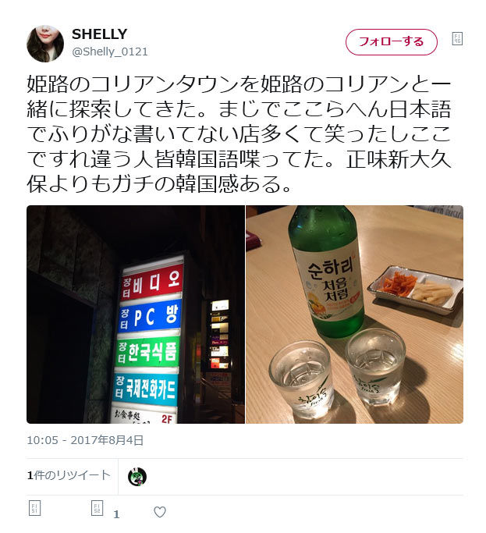486x533 pixels.
Task: Click the reply icon under the tweet
Action: point(34,508)
